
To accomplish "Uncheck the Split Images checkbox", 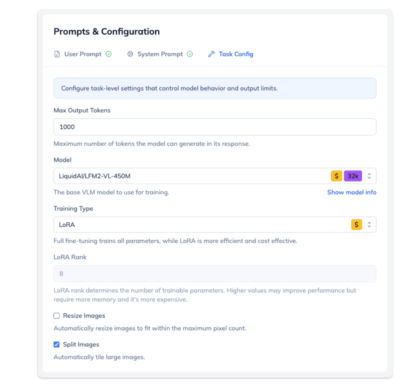I will pyautogui.click(x=56, y=344).
